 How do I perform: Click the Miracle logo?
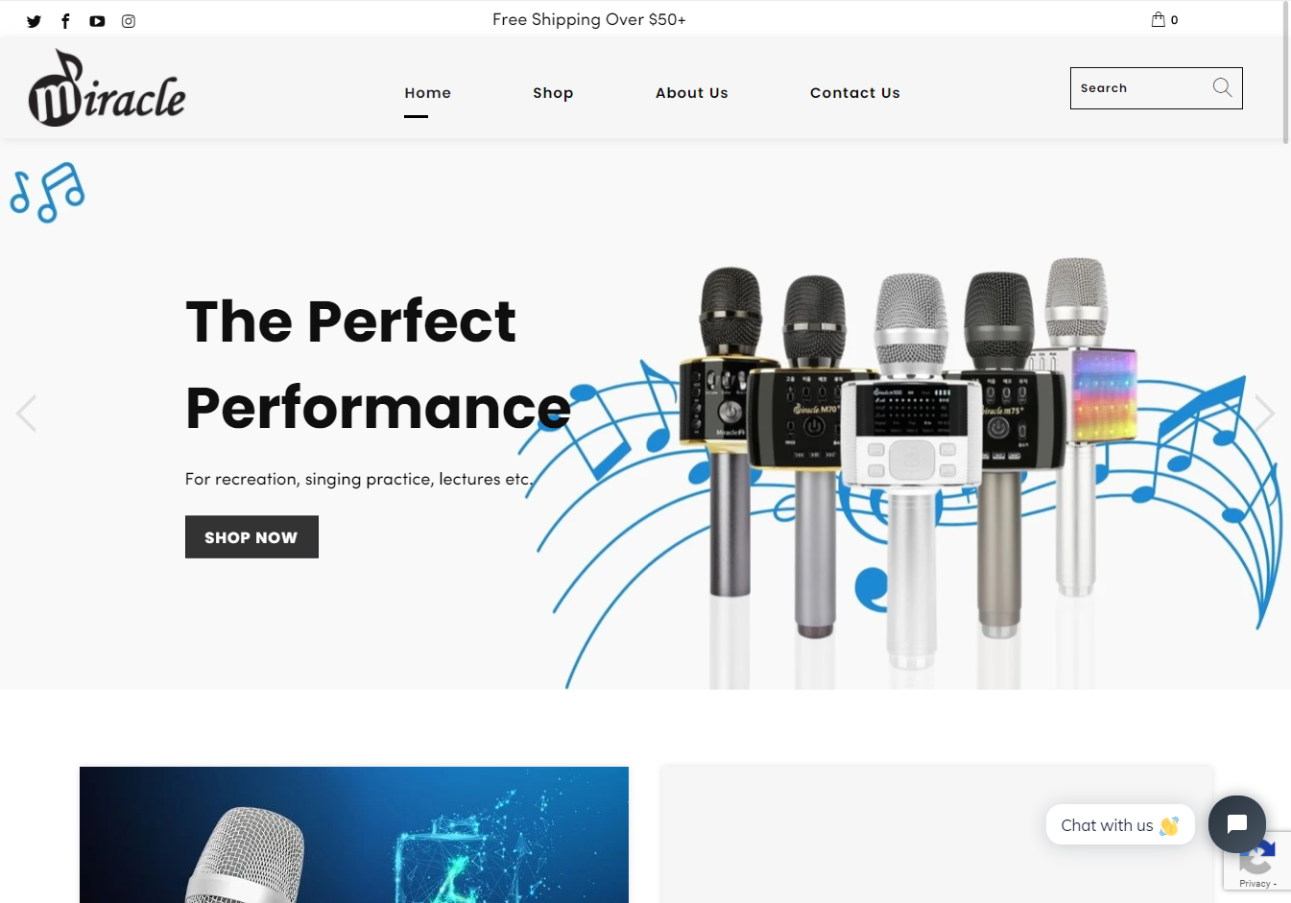point(107,88)
